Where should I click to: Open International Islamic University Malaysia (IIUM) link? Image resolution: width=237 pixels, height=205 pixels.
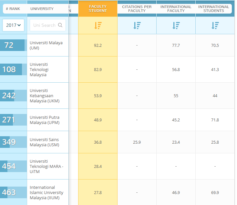pos(46,192)
